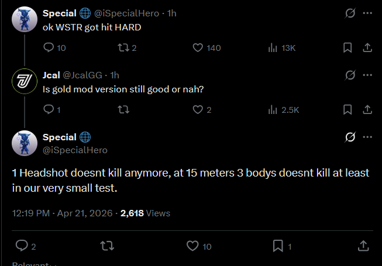Reply to the WSTR got hit HARD post

point(49,47)
